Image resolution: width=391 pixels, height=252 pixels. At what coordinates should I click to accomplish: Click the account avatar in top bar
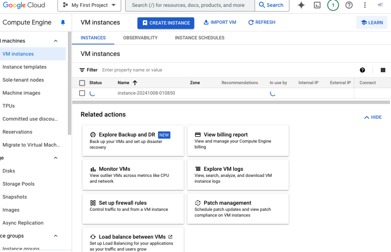(x=380, y=5)
